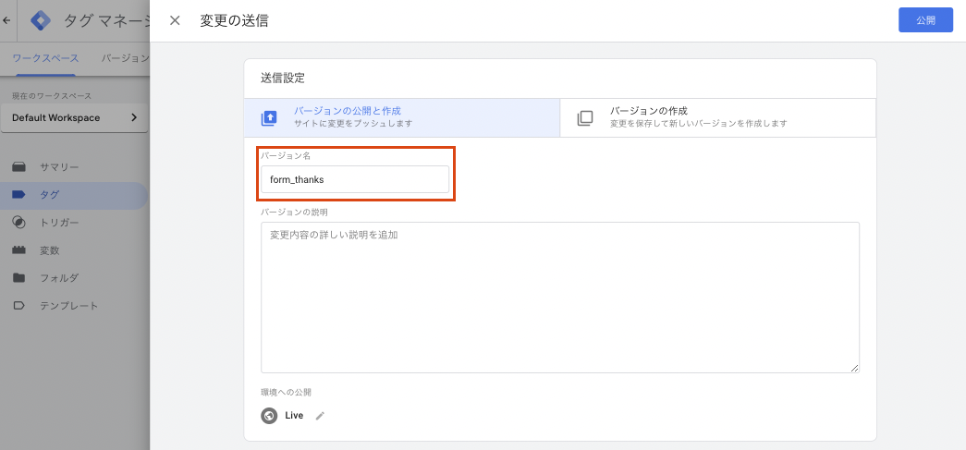Close the 変更の送信 panel with X icon
The width and height of the screenshot is (966, 450).
(175, 20)
